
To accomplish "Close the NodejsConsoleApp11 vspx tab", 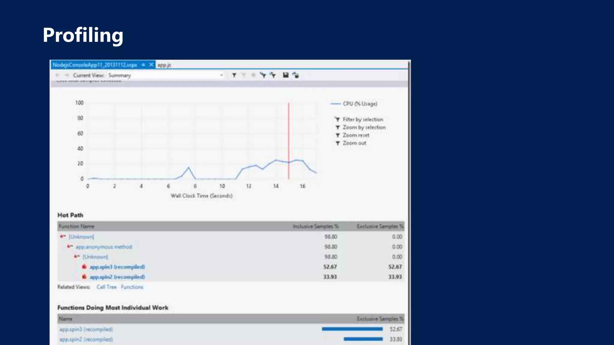I will point(151,65).
